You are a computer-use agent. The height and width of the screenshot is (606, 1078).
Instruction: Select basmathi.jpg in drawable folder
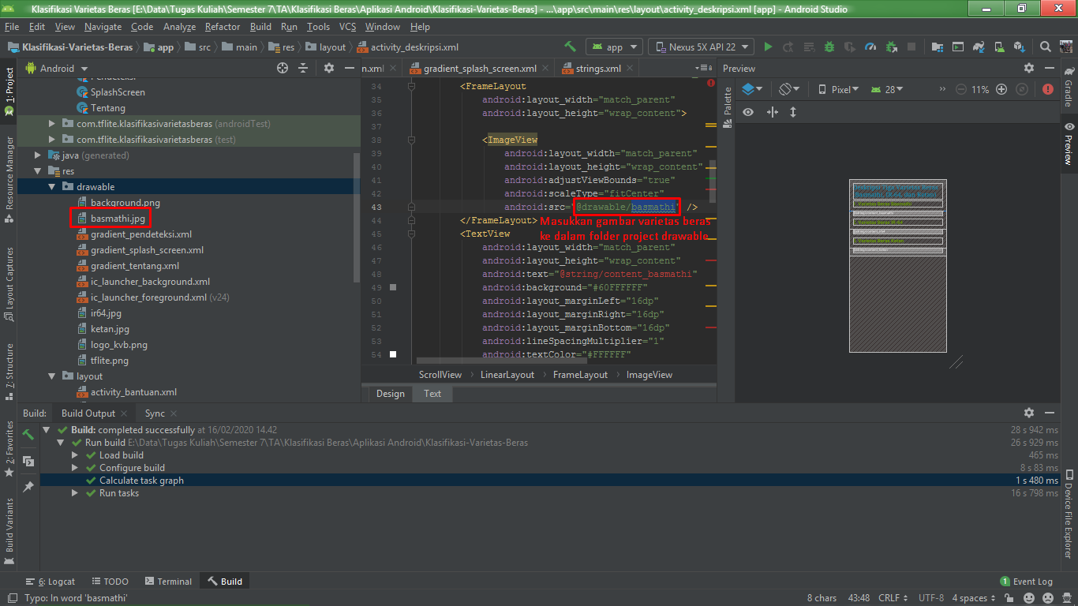point(118,219)
